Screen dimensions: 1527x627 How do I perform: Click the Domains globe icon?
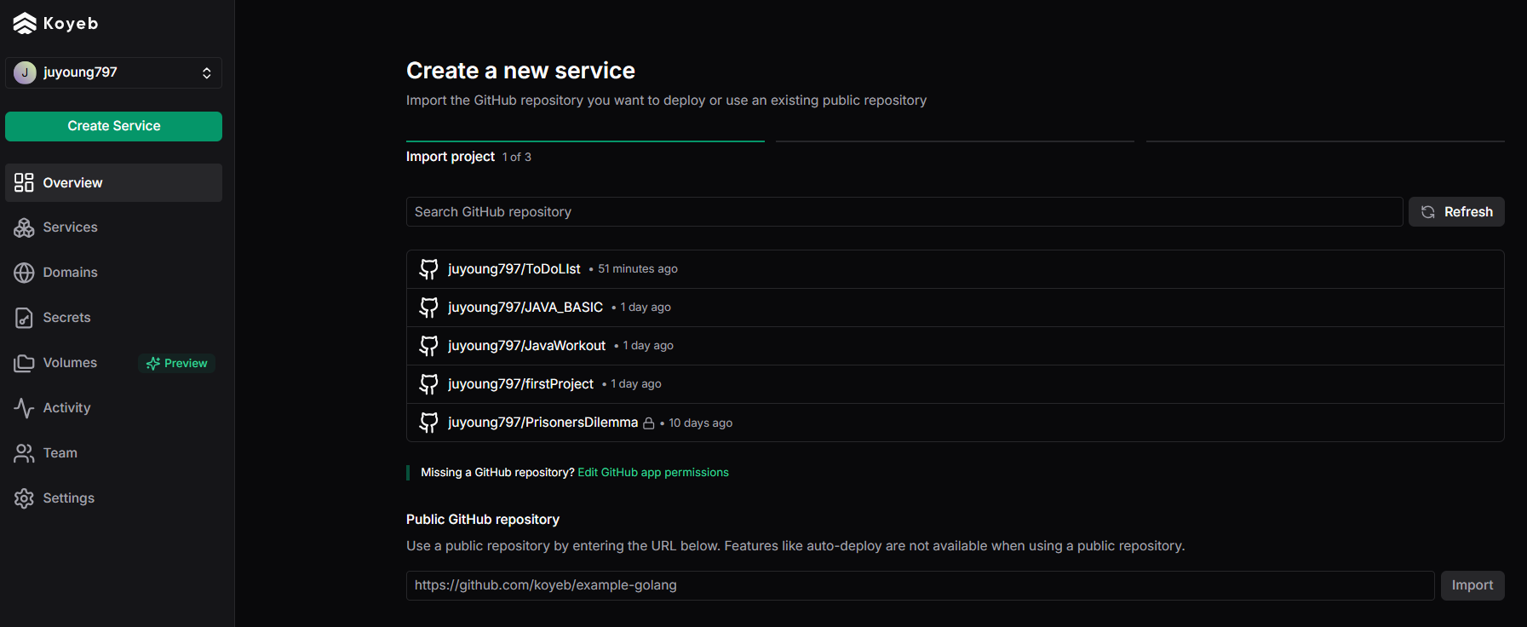[x=24, y=273]
